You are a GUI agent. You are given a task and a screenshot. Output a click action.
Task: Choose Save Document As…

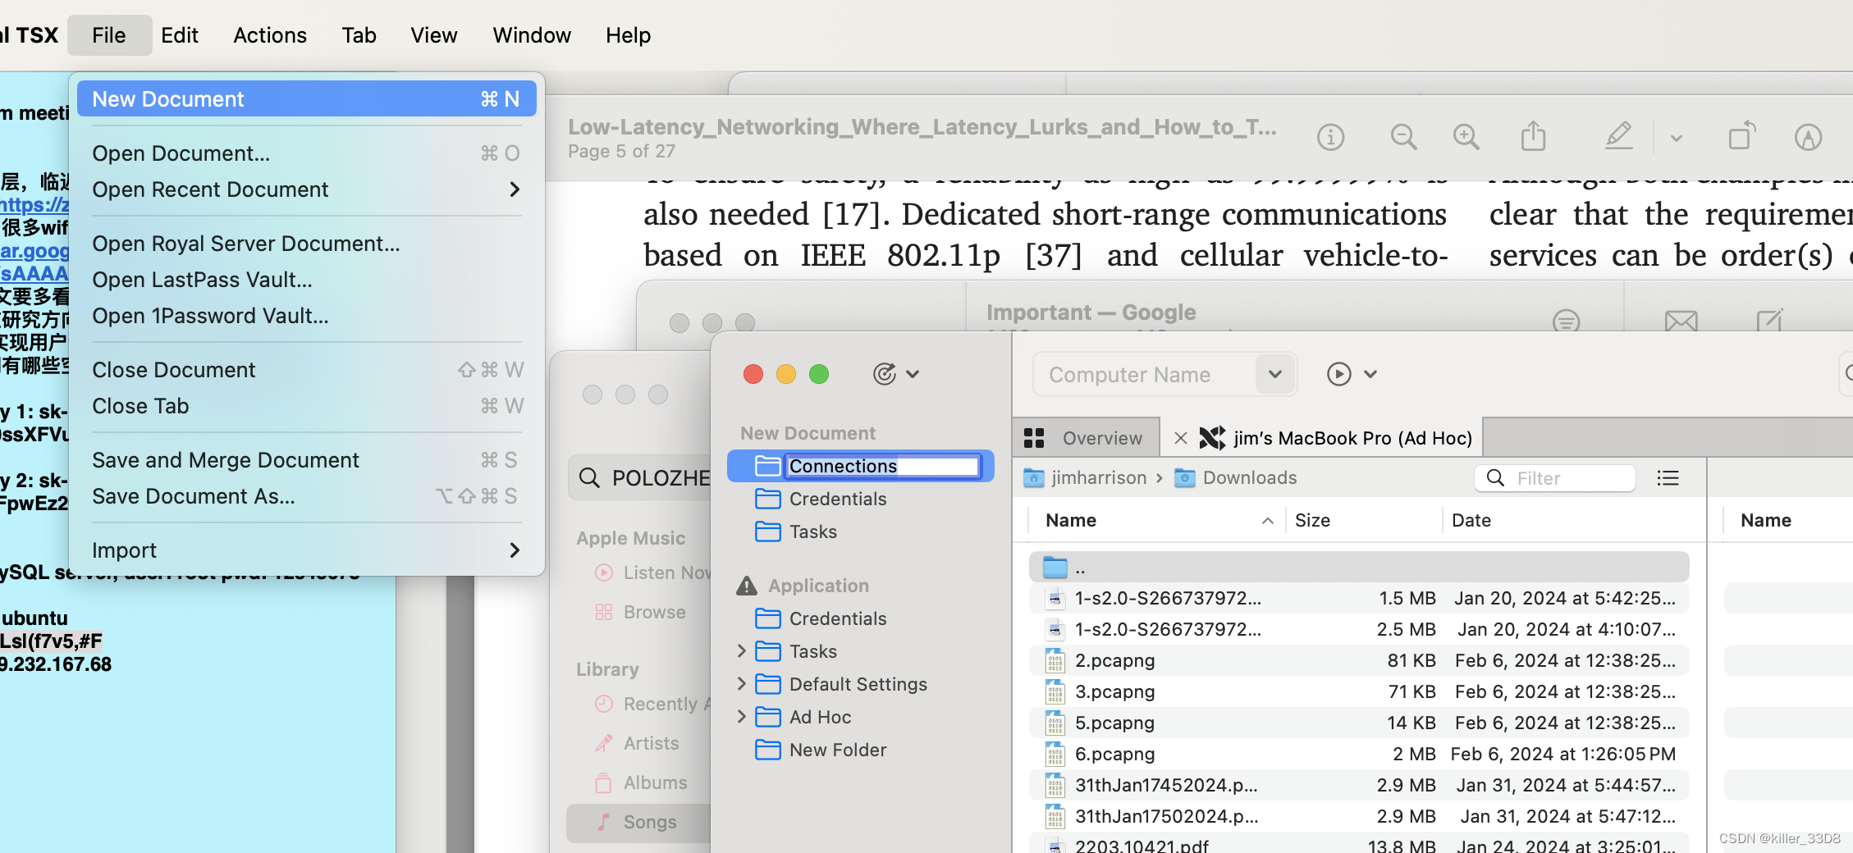coord(306,496)
